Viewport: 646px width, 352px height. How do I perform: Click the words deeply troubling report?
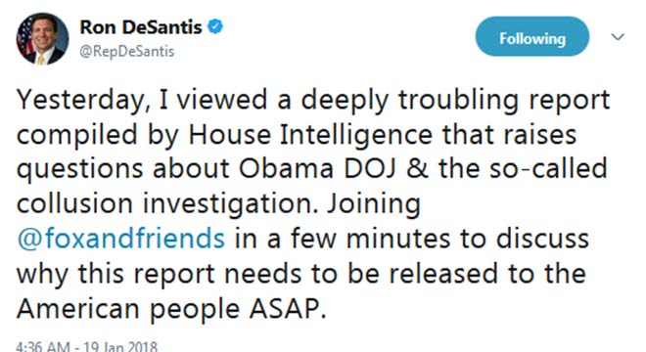[x=456, y=101]
